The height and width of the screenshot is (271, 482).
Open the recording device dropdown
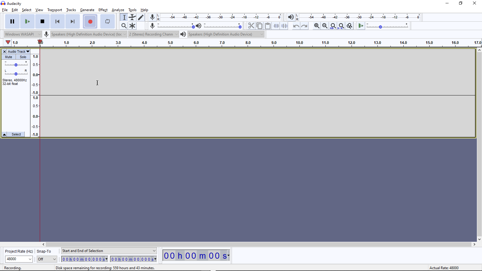[89, 34]
